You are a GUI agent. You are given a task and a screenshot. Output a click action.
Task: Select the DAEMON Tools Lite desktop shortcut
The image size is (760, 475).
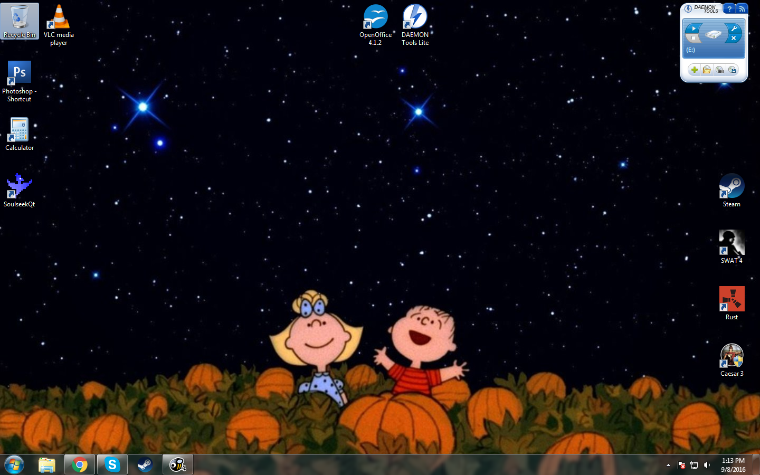tap(415, 25)
